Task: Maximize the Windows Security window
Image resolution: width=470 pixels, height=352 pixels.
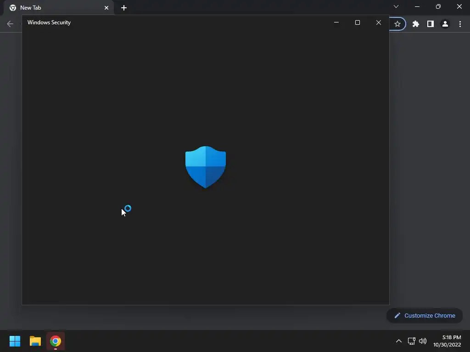Action: [357, 22]
